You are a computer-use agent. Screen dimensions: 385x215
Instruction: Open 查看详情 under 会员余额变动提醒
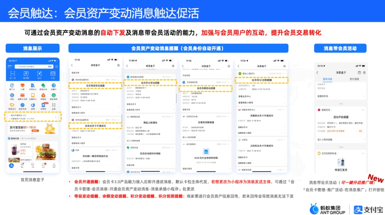point(206,110)
